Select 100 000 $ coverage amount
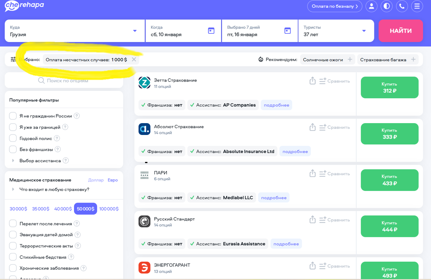This screenshot has width=431, height=280. (x=109, y=209)
